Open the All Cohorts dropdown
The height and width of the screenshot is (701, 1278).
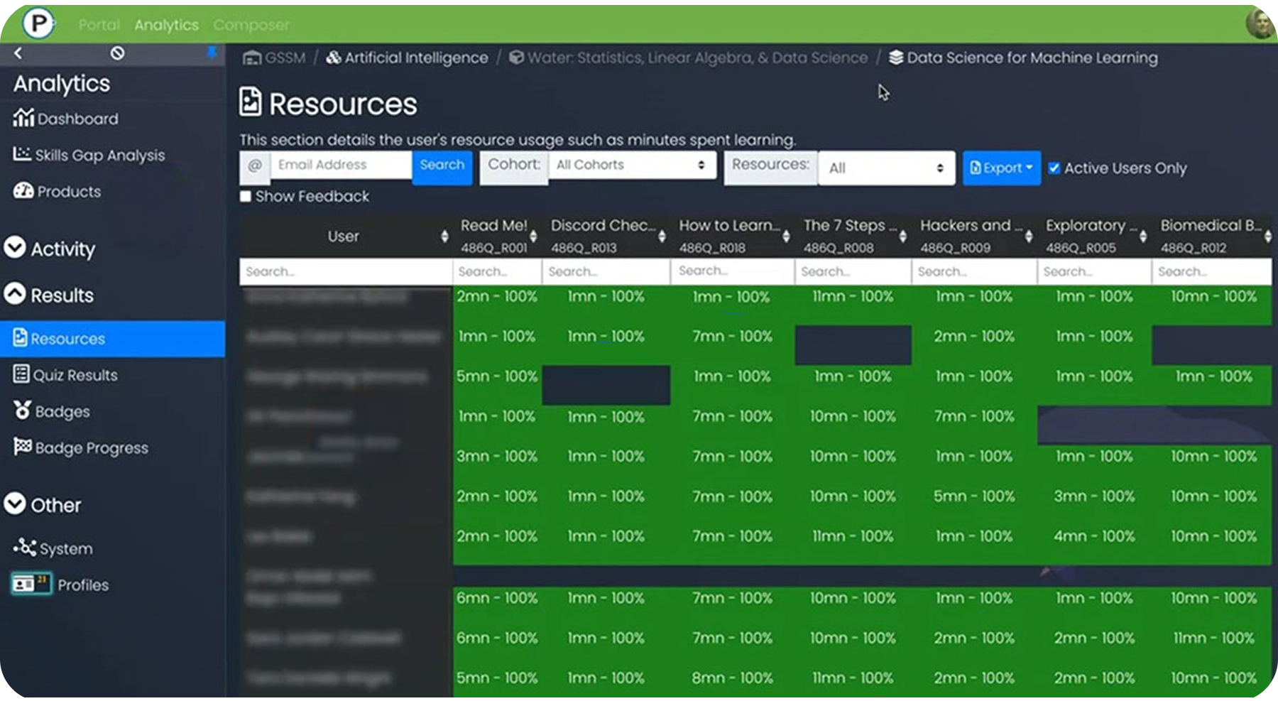click(x=631, y=165)
